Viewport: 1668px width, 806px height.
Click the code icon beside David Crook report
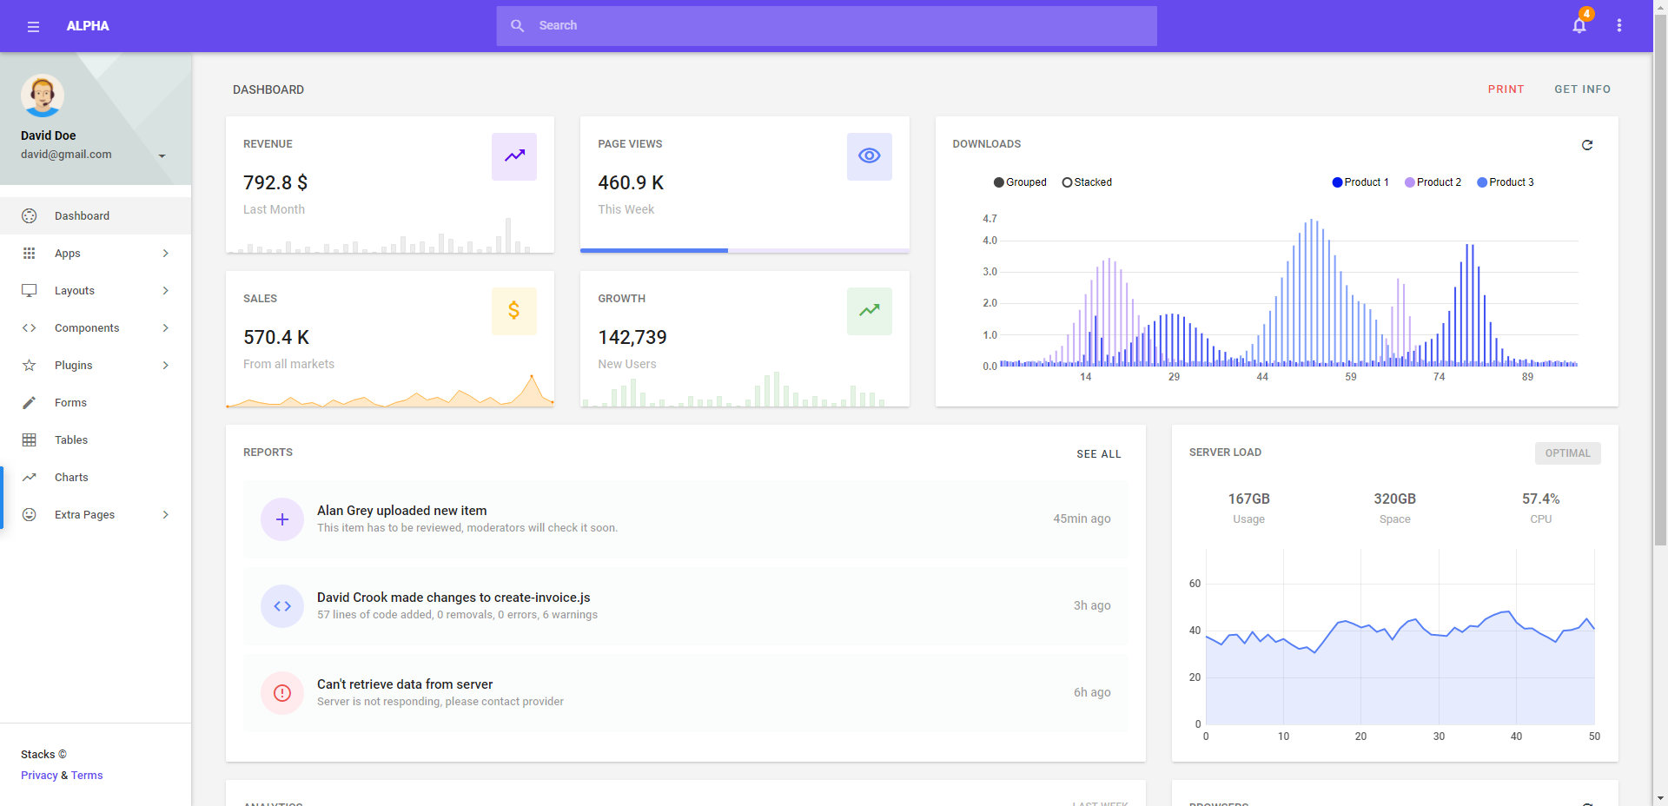[x=282, y=606]
